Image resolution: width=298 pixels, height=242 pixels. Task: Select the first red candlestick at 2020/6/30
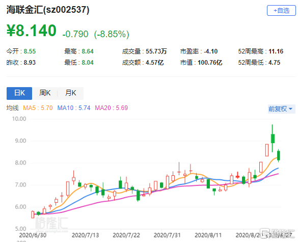(x=33, y=214)
